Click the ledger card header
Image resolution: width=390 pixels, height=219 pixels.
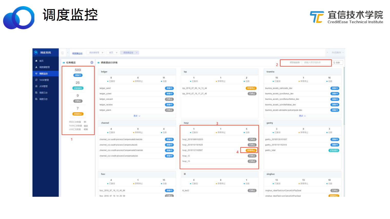pos(137,72)
